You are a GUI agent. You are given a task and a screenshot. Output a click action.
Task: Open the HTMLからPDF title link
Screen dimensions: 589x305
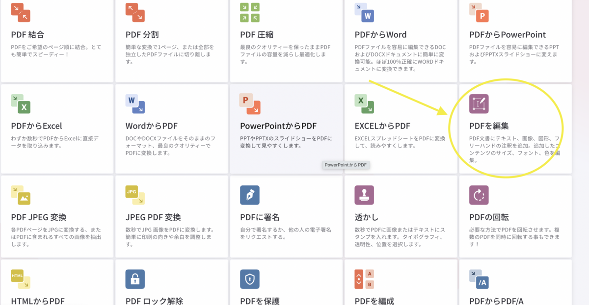[38, 301]
